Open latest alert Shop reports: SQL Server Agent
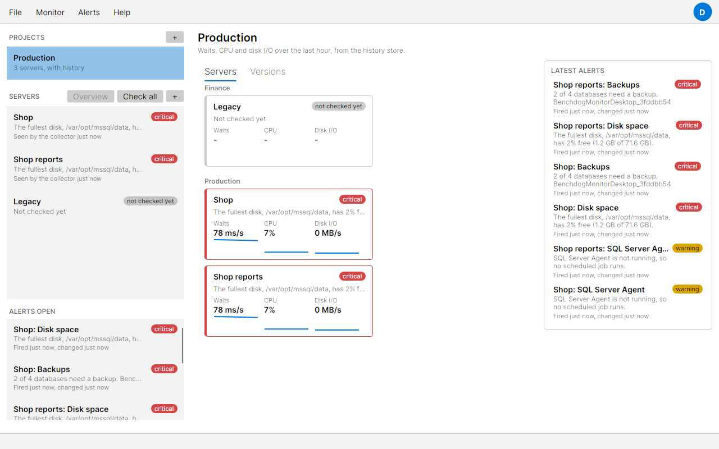719x449 pixels. coord(628,262)
